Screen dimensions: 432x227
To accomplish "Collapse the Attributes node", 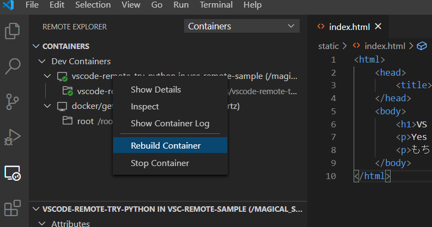I will click(x=42, y=223).
